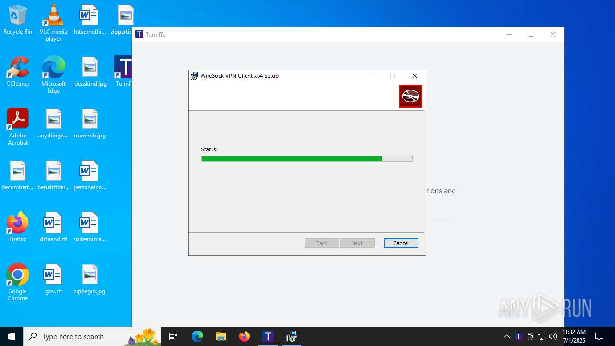
Task: Open Firefox from the taskbar
Action: tap(245, 336)
